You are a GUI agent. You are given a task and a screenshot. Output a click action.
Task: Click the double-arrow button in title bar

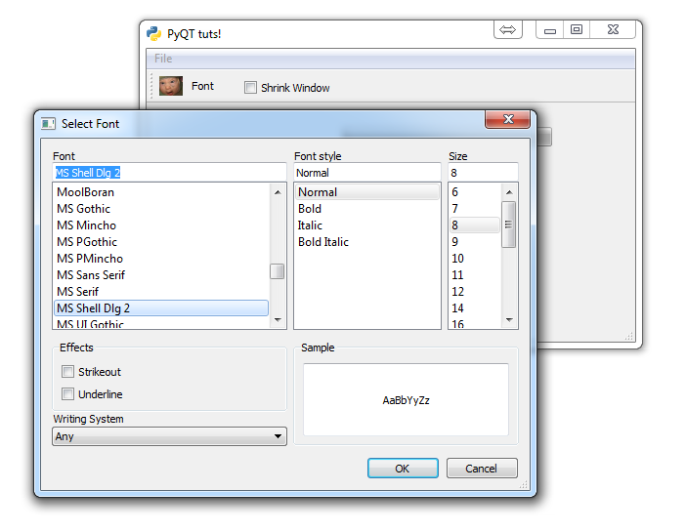(507, 30)
